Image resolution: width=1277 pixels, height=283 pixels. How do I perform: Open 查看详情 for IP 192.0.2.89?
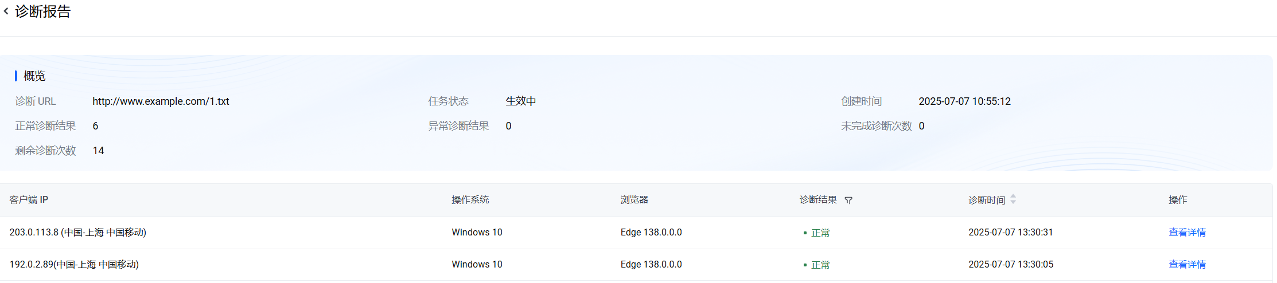point(1187,265)
